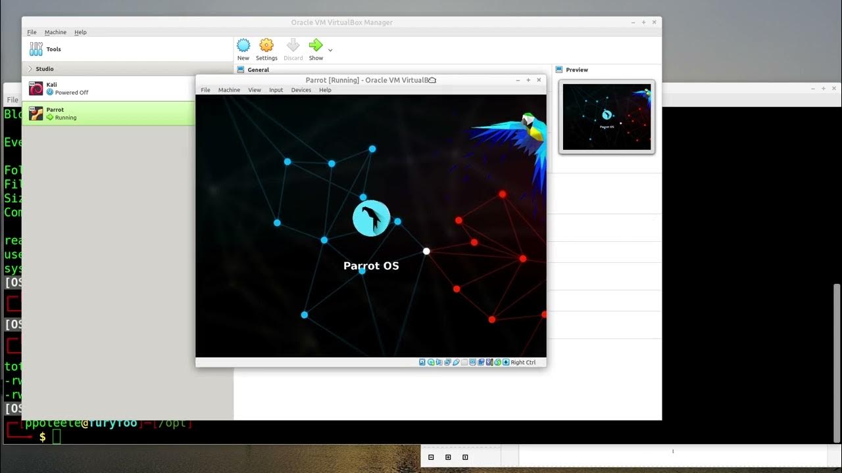Click the terminal window vertical scrollbar

point(837,365)
